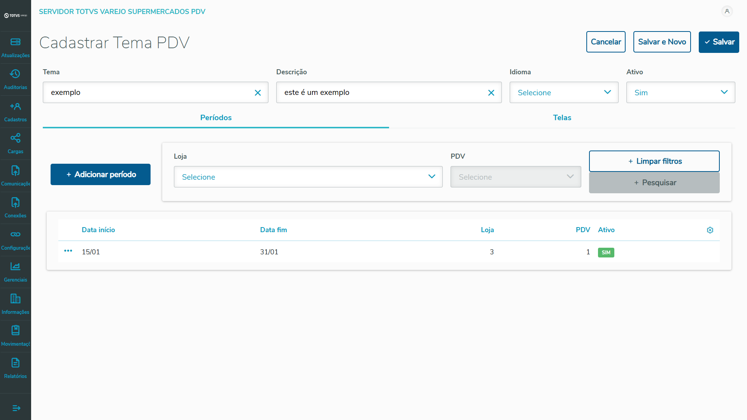This screenshot has width=747, height=420.
Task: Expand the sidebar with the bottom arrow icon
Action: tap(16, 408)
